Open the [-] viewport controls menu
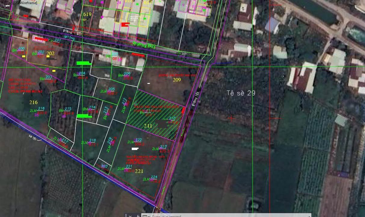 [2, 3]
